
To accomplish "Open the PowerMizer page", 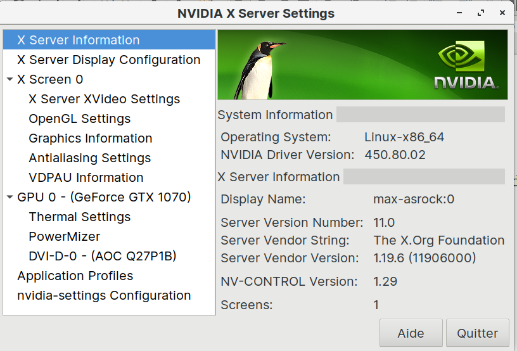I will [64, 236].
